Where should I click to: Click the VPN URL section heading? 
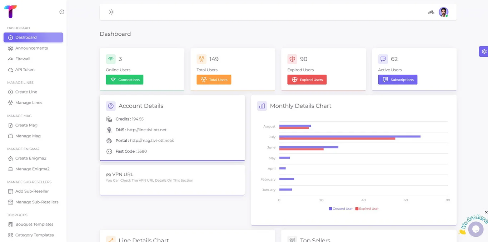point(123,175)
